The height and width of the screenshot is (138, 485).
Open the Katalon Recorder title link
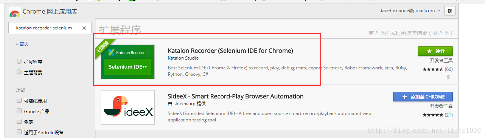[230, 51]
